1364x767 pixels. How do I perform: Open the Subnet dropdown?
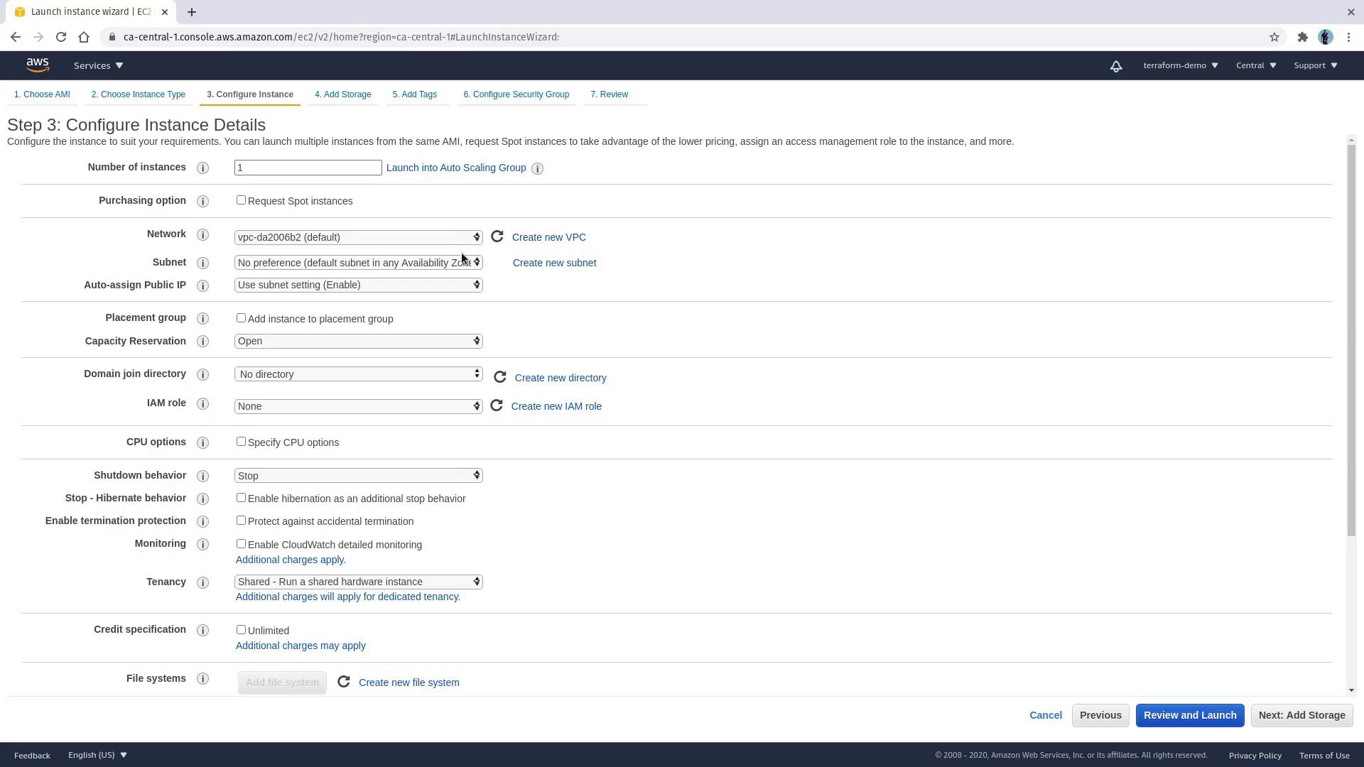coord(358,263)
